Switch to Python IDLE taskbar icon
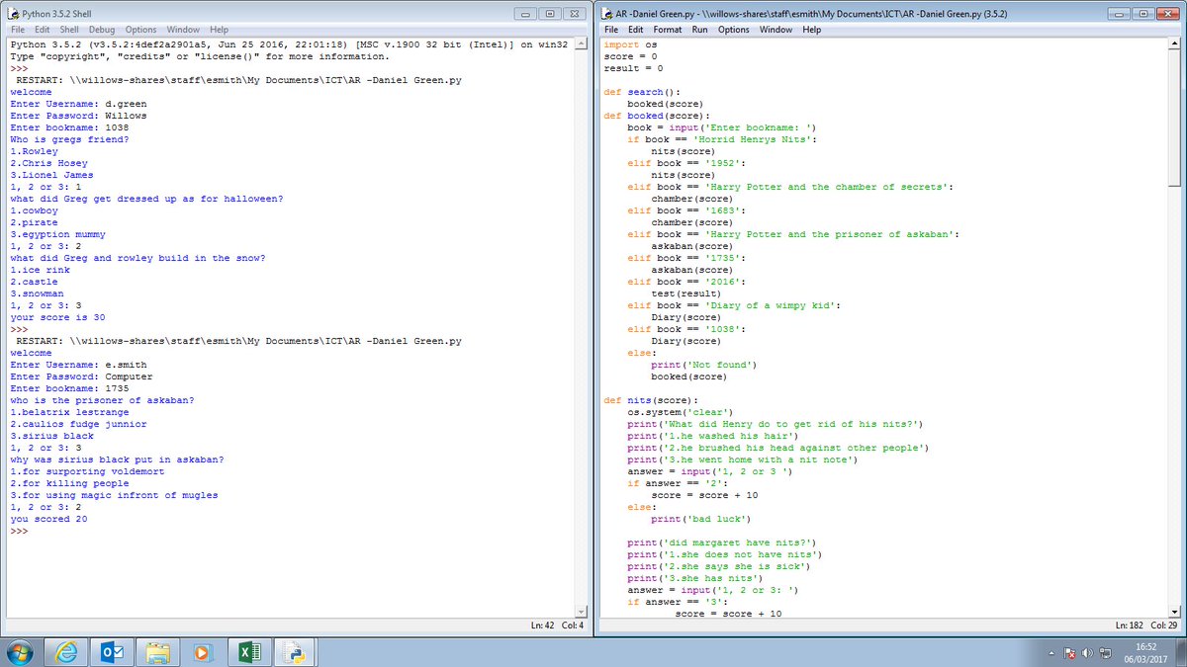This screenshot has height=667, width=1187. [x=293, y=652]
